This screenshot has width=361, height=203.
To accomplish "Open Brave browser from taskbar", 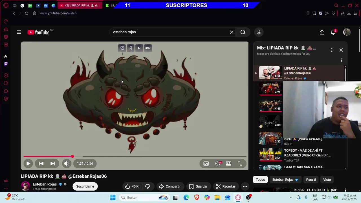I will pos(197,197).
